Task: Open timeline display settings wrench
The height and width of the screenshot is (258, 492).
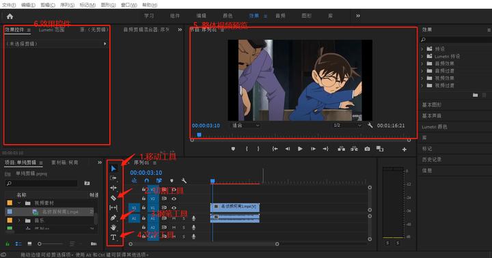Action: point(184,181)
